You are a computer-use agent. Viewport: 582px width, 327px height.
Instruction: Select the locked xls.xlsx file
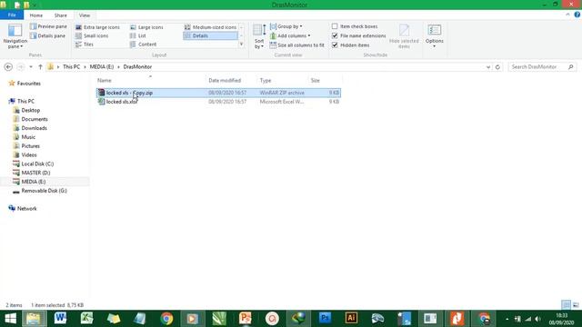point(218,102)
